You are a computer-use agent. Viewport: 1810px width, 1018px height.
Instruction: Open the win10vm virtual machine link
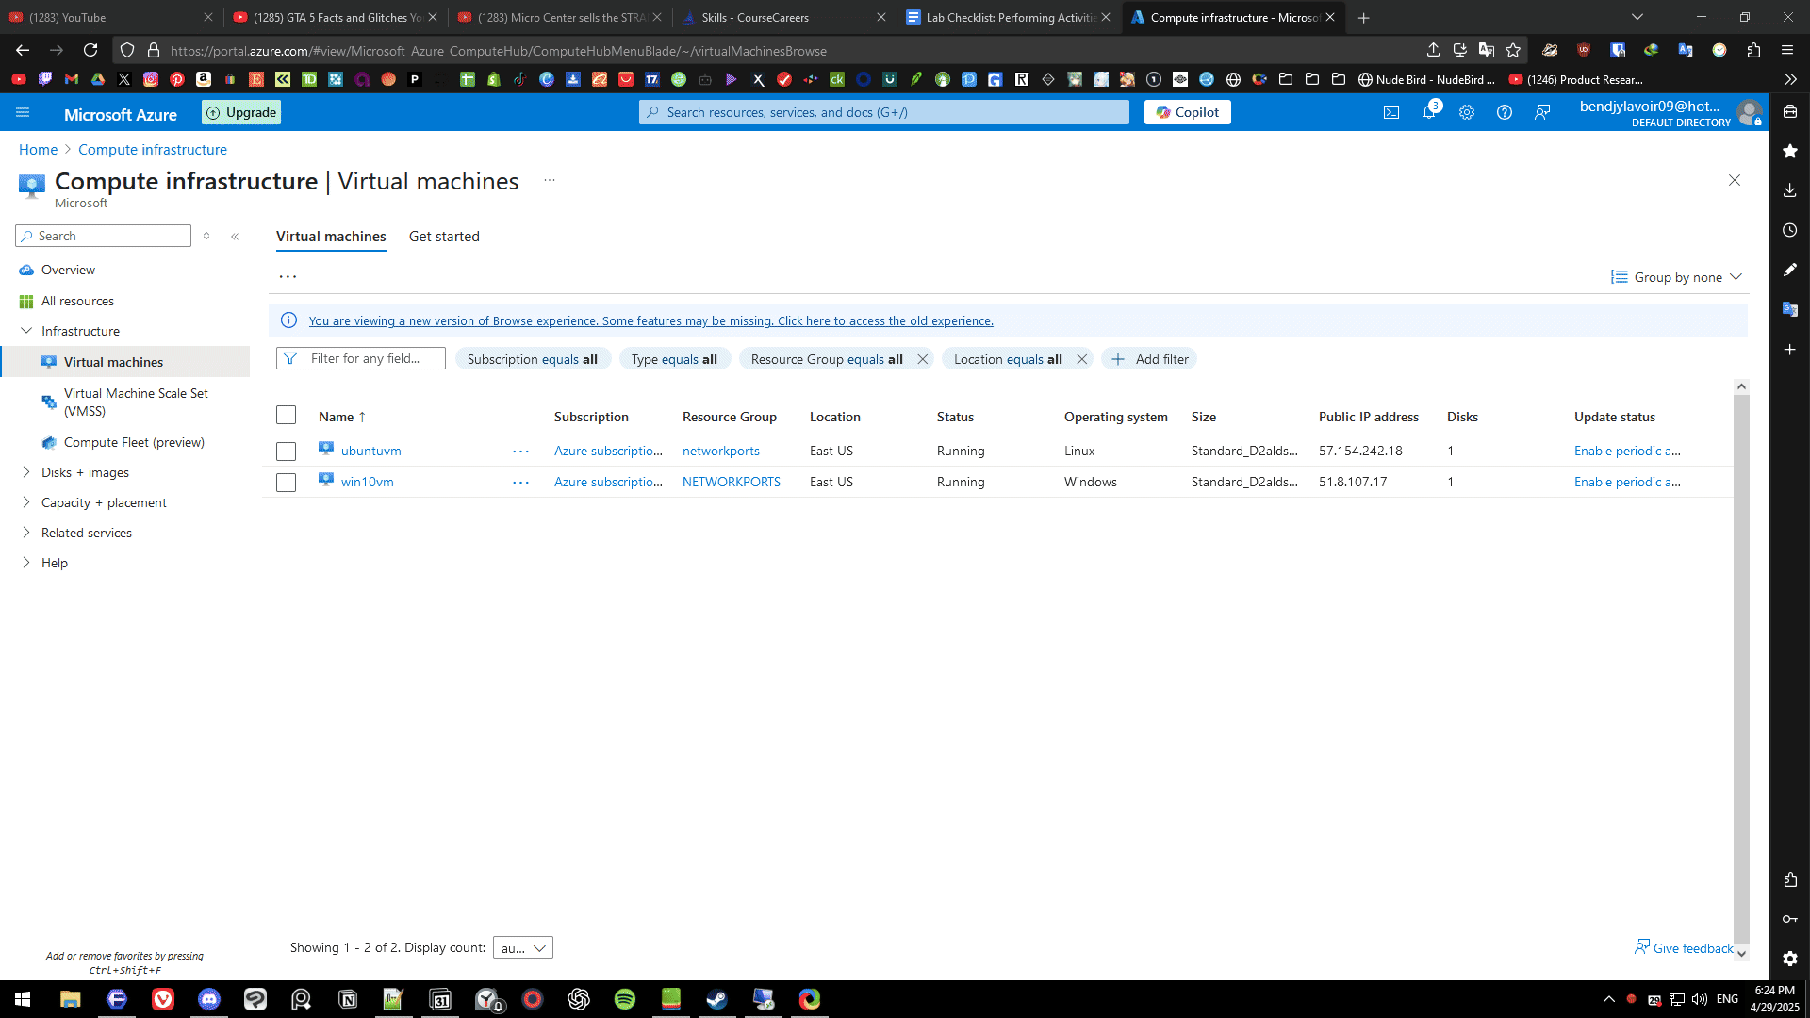tap(367, 482)
